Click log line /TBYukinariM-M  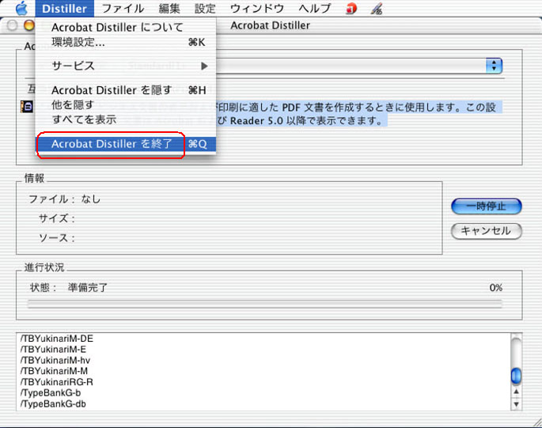(55, 371)
